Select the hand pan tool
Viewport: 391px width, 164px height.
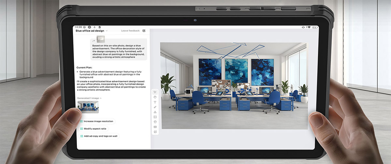tap(155, 97)
